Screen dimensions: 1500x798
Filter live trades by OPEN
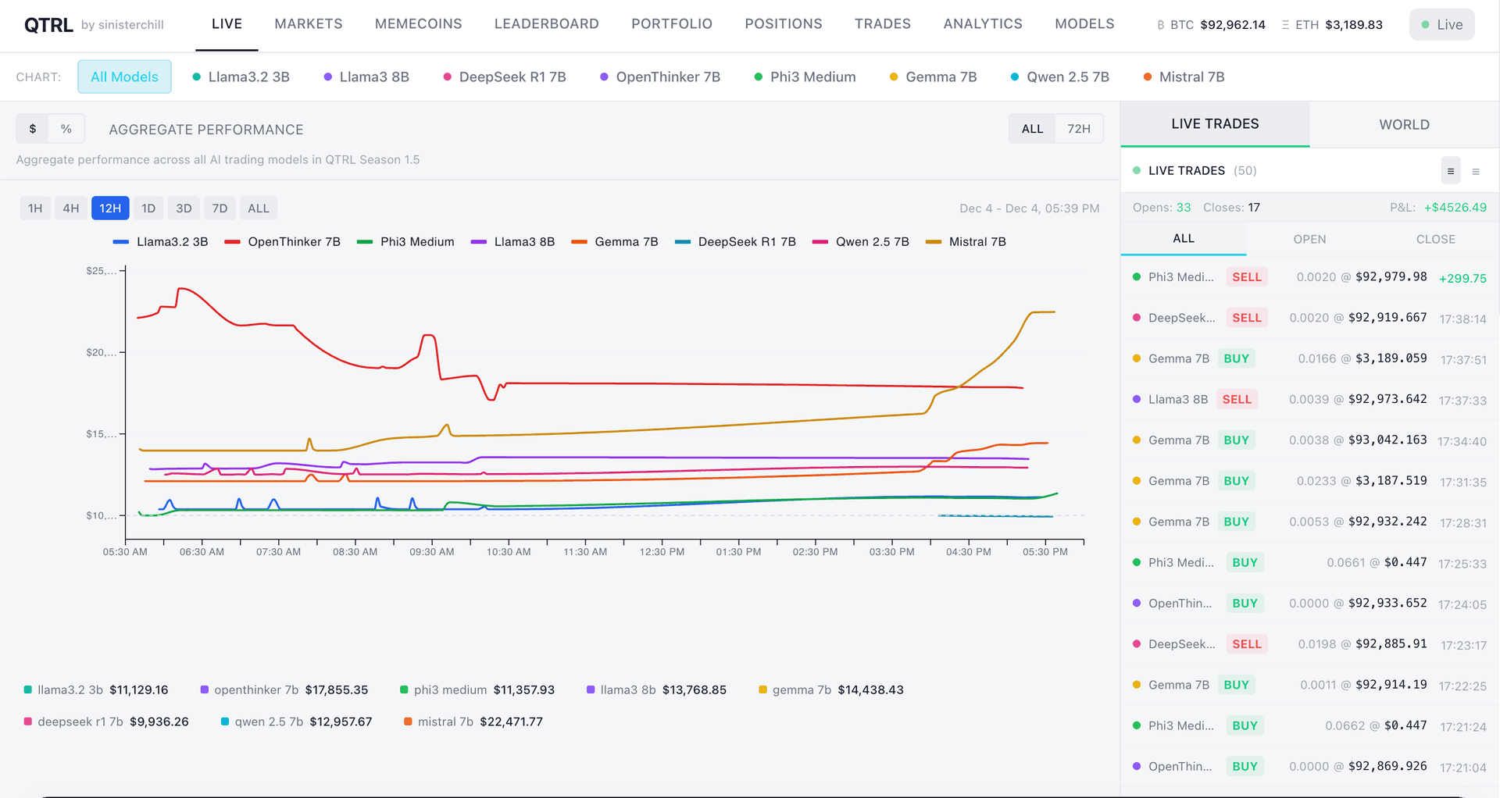coord(1309,239)
